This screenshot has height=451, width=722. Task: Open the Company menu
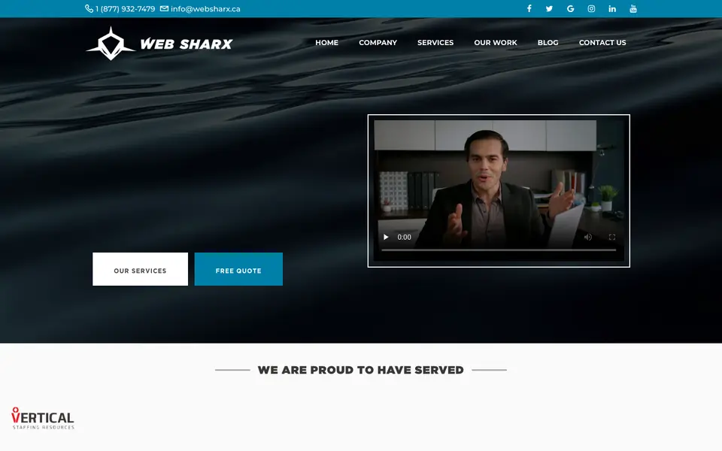point(378,42)
